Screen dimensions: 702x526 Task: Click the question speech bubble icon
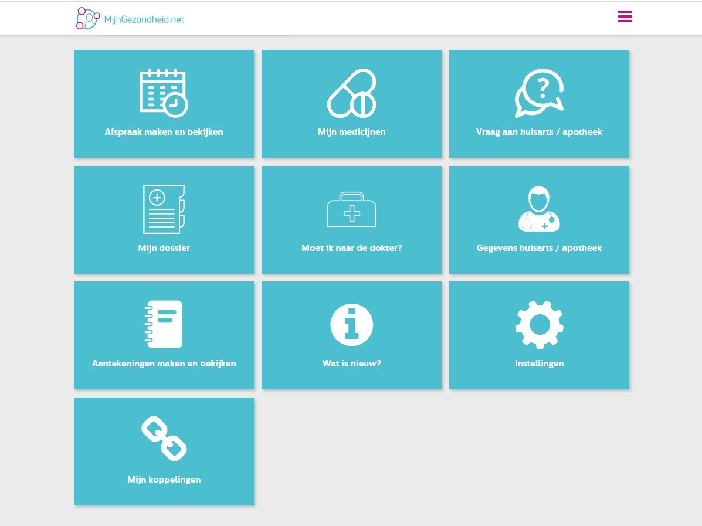tap(539, 93)
